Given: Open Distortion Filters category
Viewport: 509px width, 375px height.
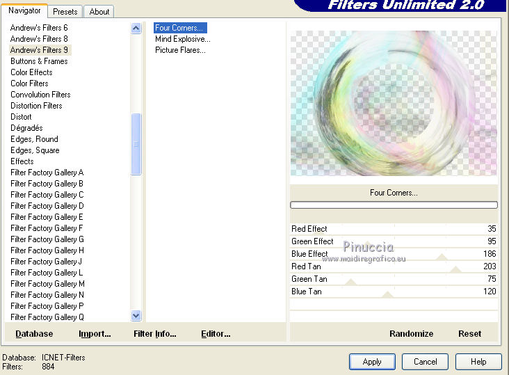Looking at the screenshot, I should point(36,106).
